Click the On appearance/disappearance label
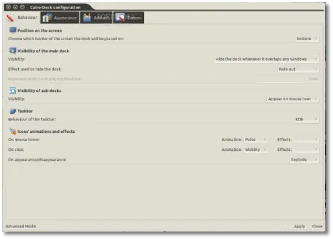 pyautogui.click(x=37, y=160)
